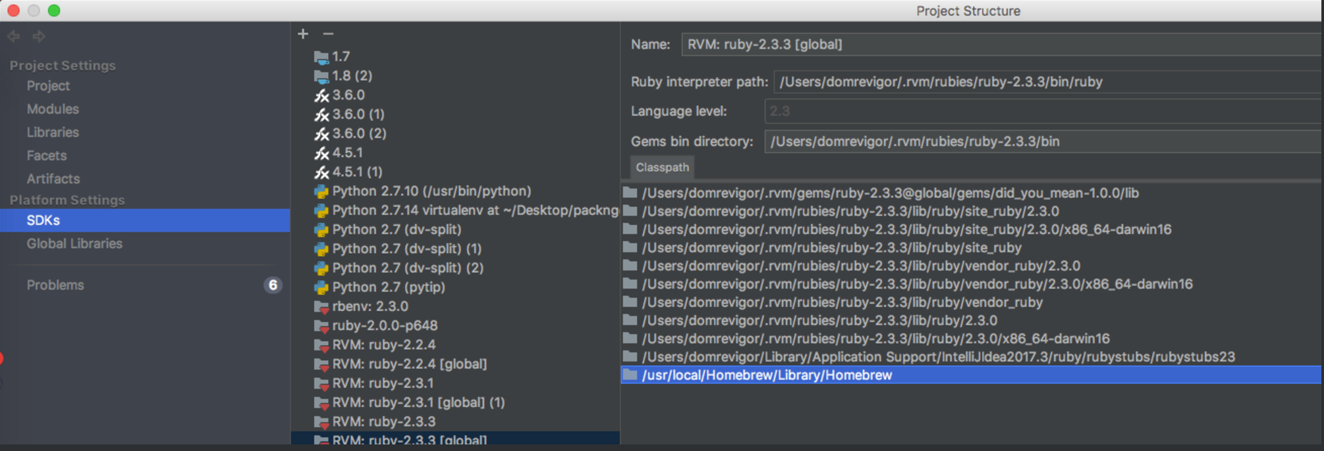Open the Artifacts settings page
Image resolution: width=1324 pixels, height=451 pixels.
click(53, 179)
